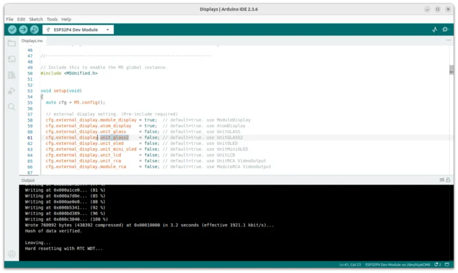The width and height of the screenshot is (458, 273).
Task: Open the Tools menu
Action: tap(52, 19)
